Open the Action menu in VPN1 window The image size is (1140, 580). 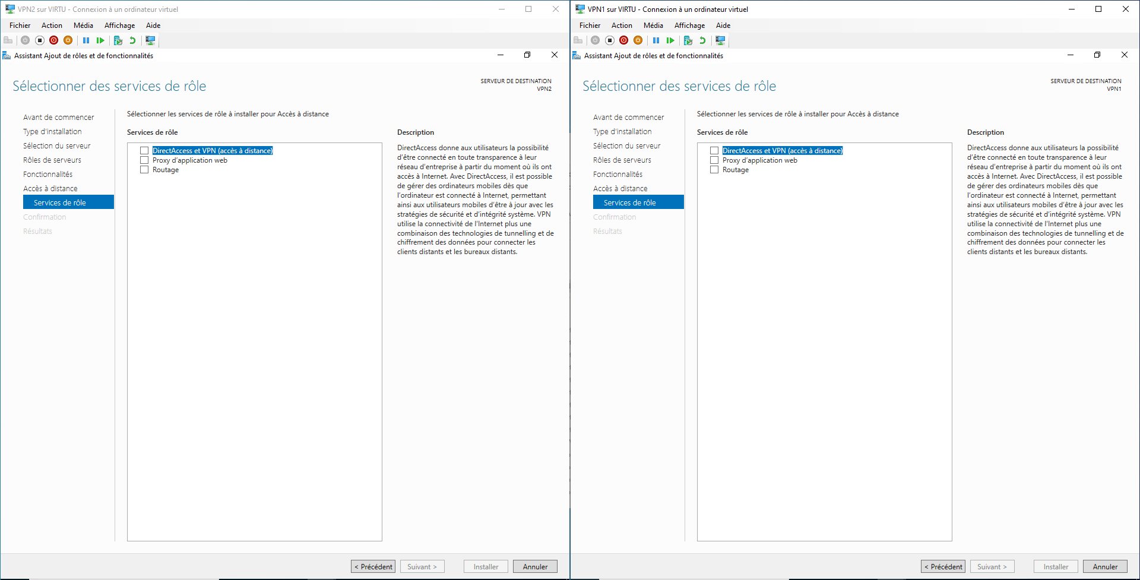tap(622, 26)
